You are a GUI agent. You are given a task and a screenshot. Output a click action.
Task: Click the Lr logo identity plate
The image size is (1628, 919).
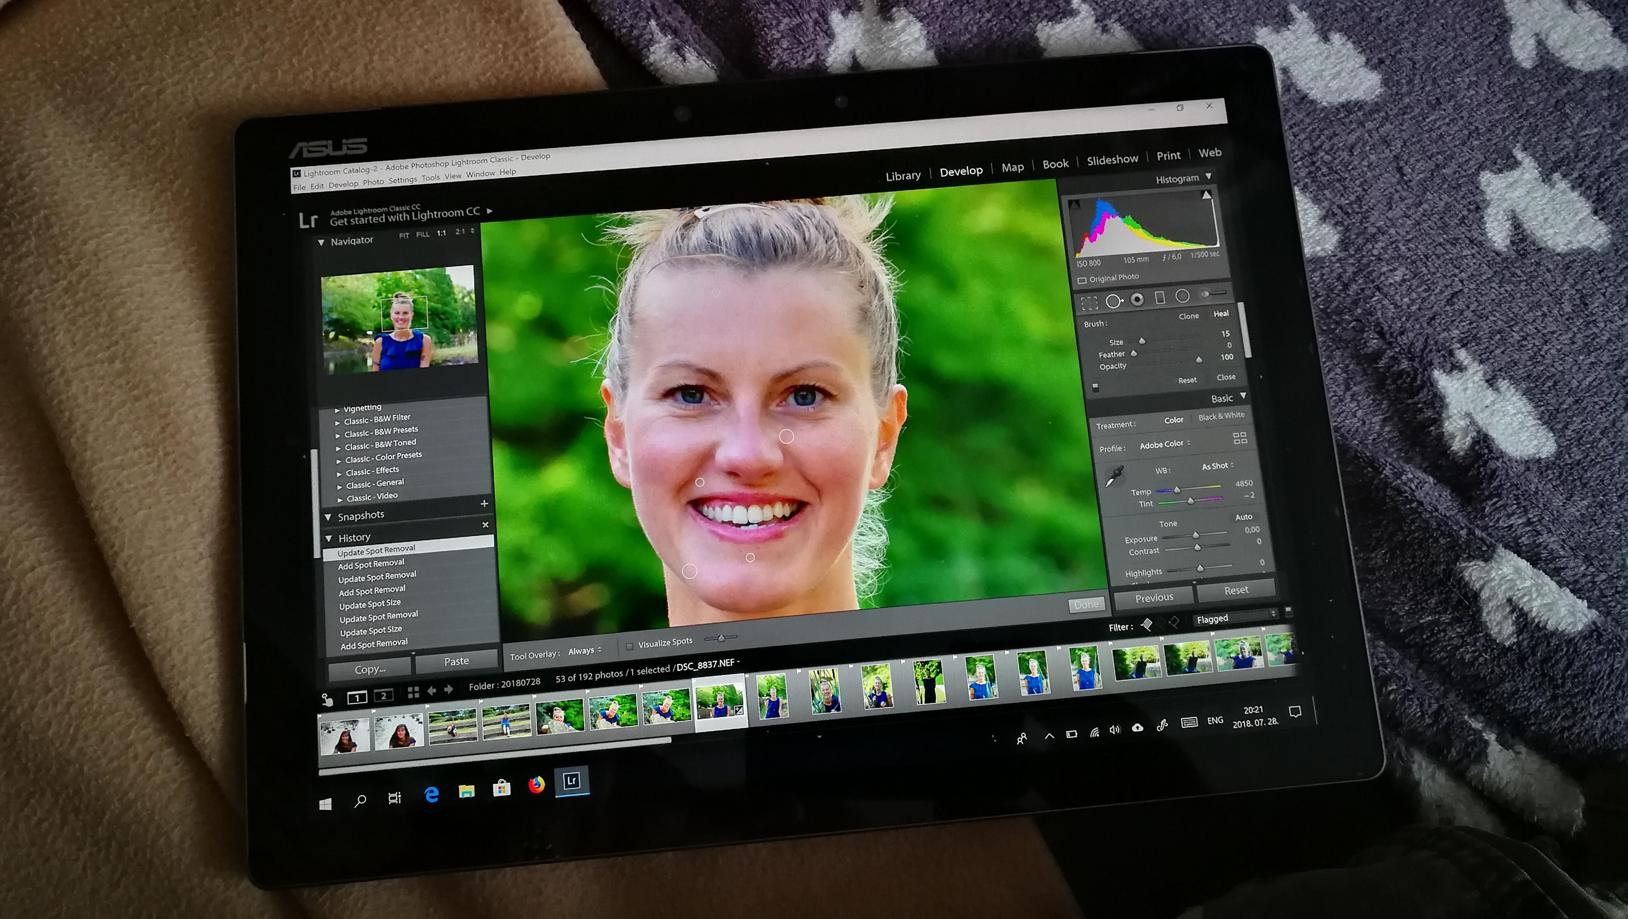309,220
